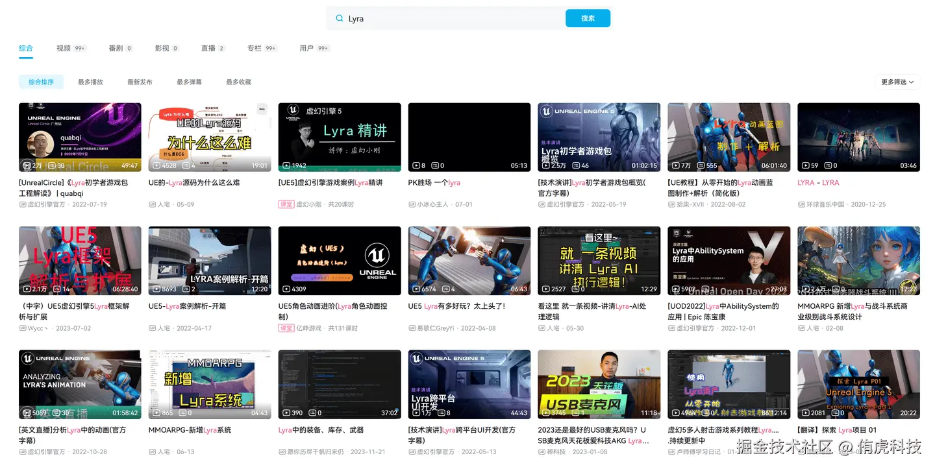Click UP icon beside 易歌仁GreyYi

point(412,328)
